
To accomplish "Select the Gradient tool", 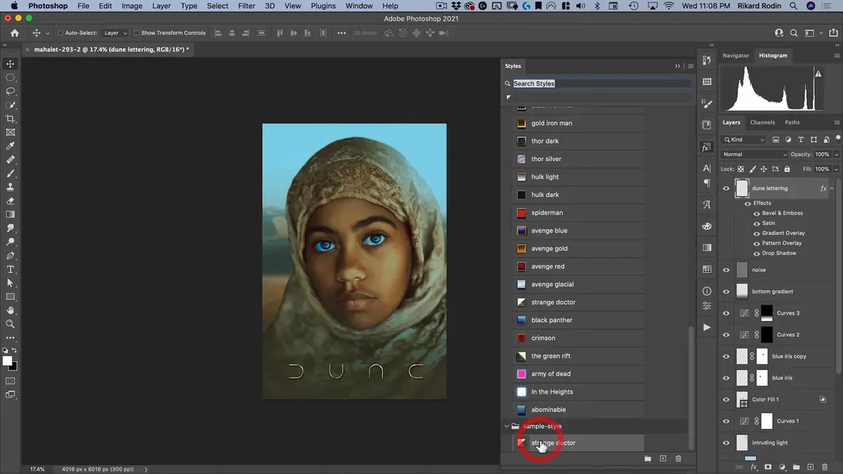I will (x=10, y=215).
